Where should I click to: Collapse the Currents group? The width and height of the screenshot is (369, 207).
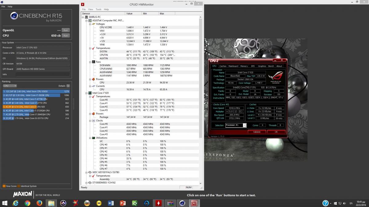90,86
